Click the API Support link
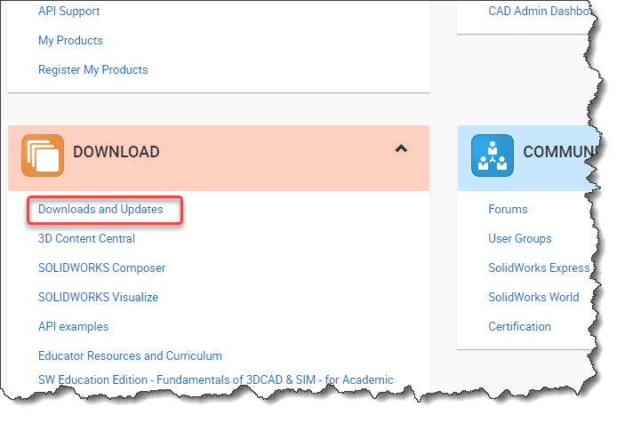 click(x=68, y=12)
